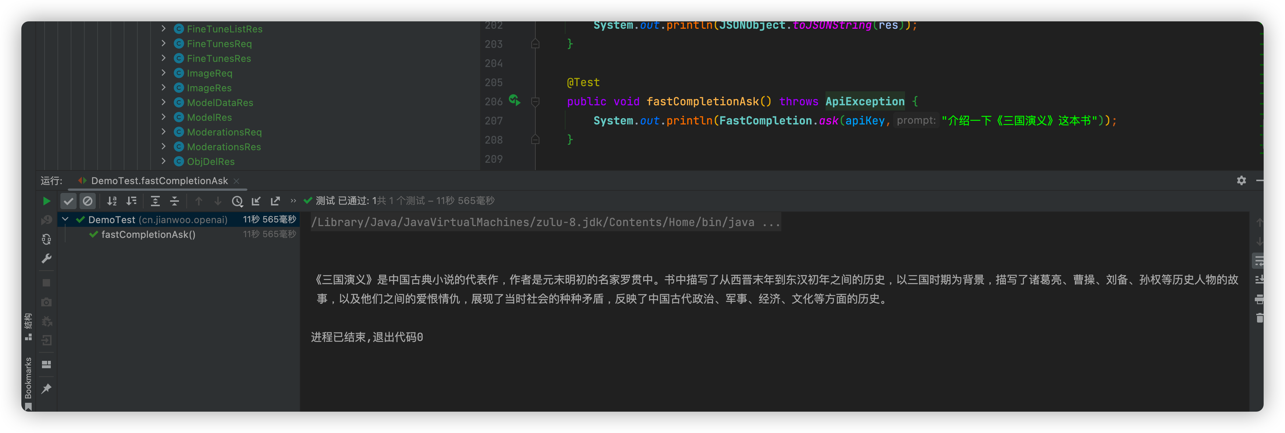This screenshot has height=433, width=1285.
Task: Select fastCompletionAsk() in test results tree
Action: point(148,235)
